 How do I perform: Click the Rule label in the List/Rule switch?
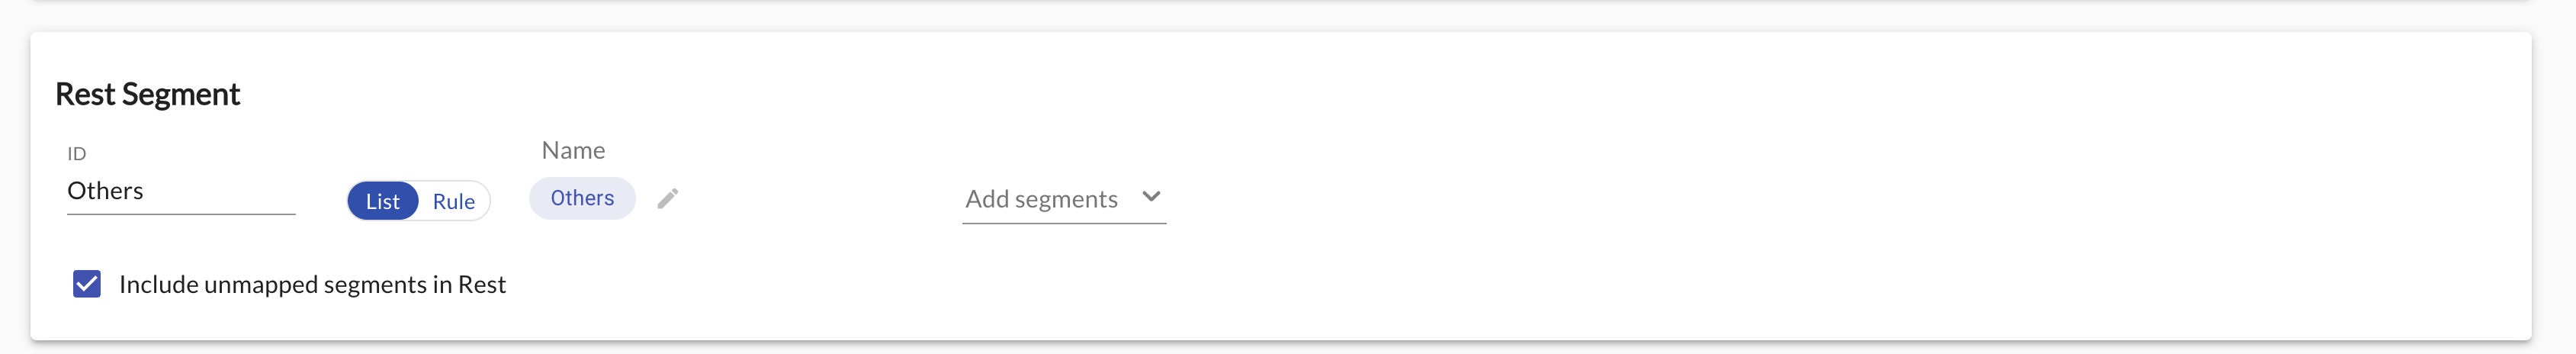454,201
